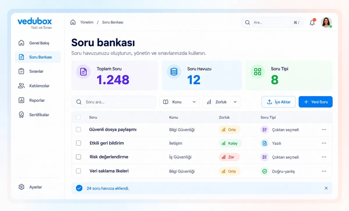This screenshot has height=211, width=349.
Task: Click the Yeni Soru button
Action: click(316, 102)
